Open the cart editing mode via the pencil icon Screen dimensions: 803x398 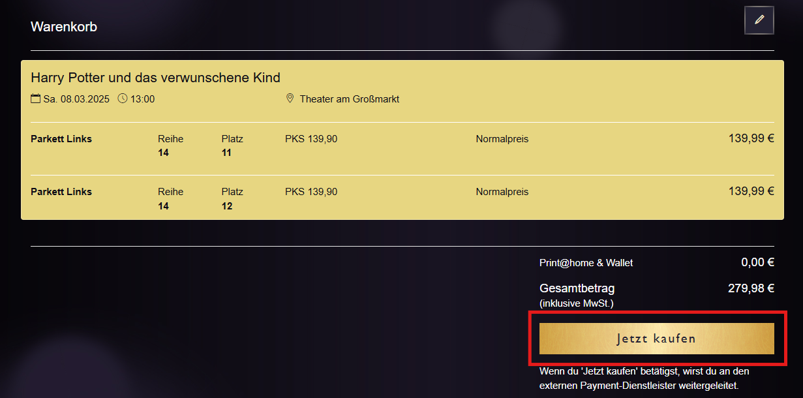(x=759, y=20)
